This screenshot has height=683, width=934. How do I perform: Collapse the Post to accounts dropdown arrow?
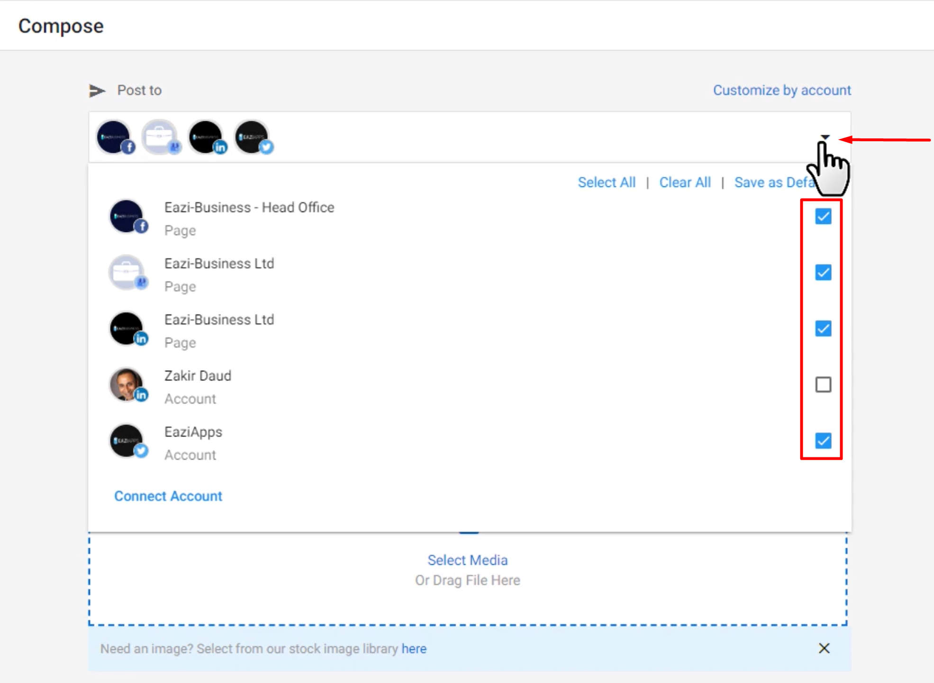[825, 137]
